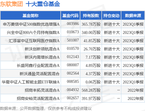Screen dimensions: 145x111
Task: Click fund name 长盛同鑫行业配置混合A
Action: point(38,65)
